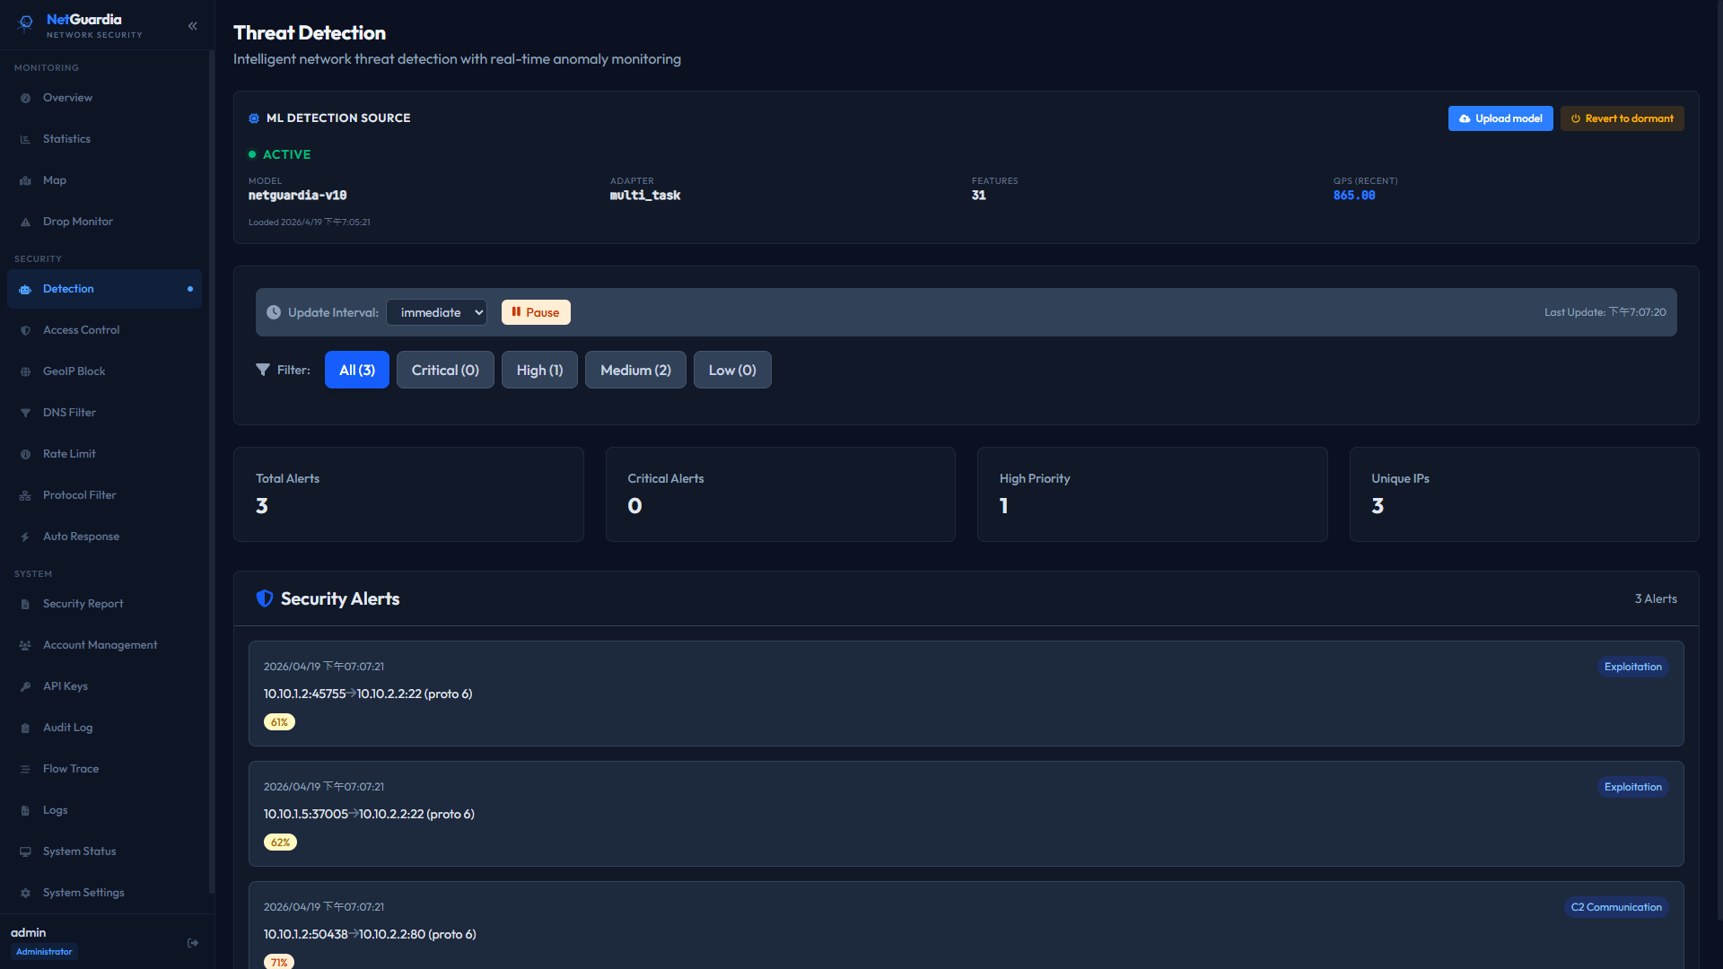1723x969 pixels.
Task: Click the clock icon beside Update Interval
Action: coord(274,312)
